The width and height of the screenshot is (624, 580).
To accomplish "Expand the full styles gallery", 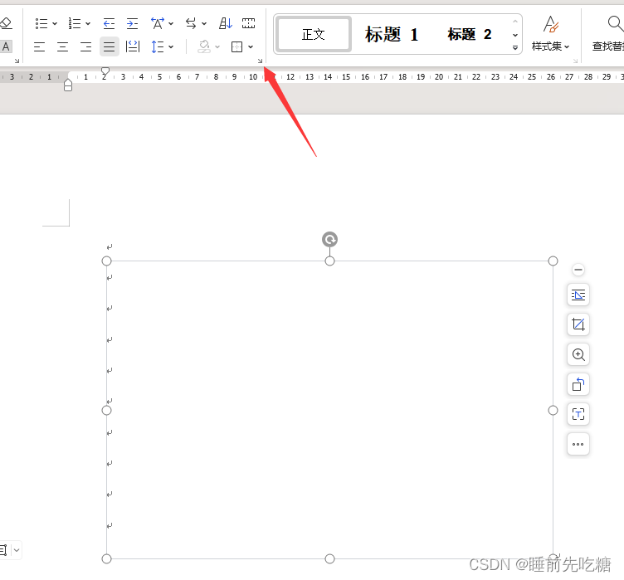I will point(515,48).
